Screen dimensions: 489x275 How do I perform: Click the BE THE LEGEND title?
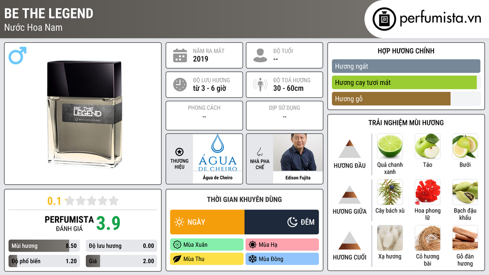[49, 13]
